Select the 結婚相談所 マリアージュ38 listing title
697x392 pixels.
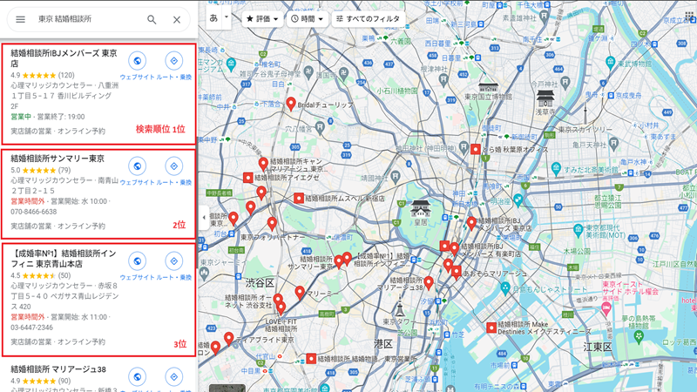point(58,369)
